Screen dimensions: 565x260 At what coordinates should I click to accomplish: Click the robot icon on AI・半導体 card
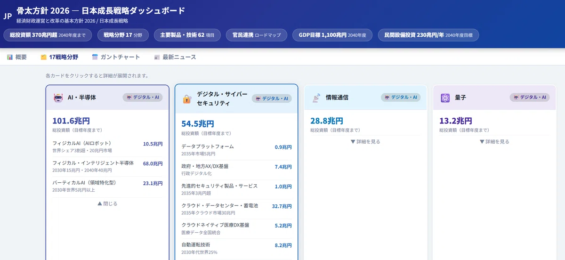(x=58, y=97)
